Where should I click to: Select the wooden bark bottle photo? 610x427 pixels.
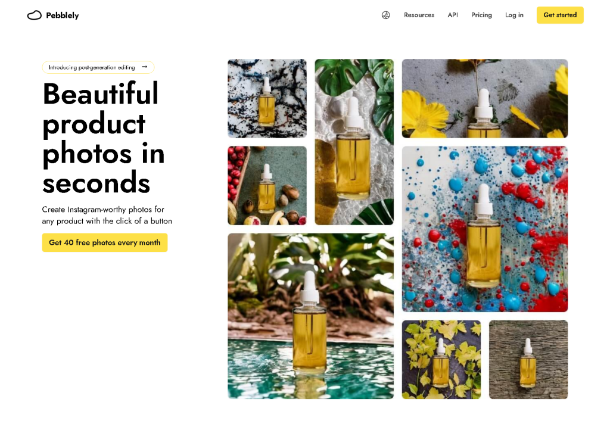528,360
